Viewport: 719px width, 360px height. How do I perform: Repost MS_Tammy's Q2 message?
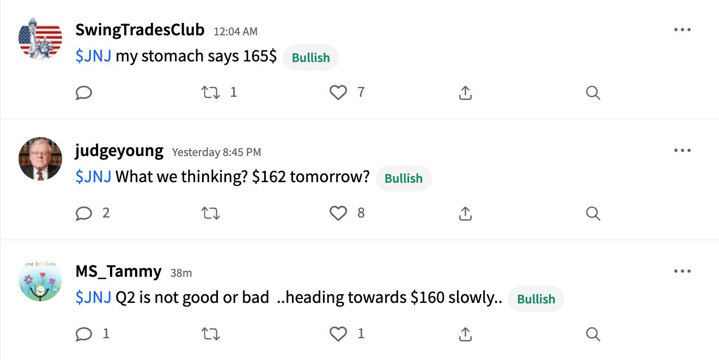click(x=211, y=334)
